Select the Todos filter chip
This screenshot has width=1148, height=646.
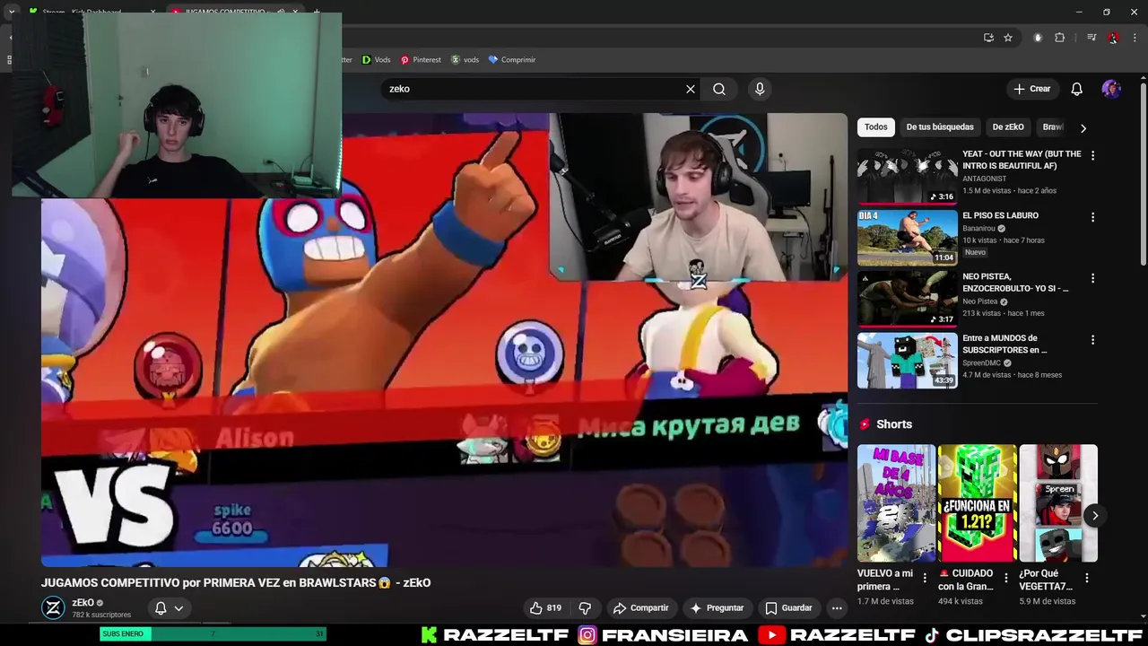click(875, 127)
